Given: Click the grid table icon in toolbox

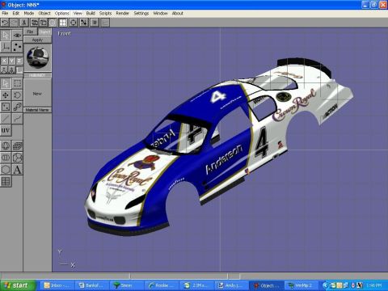Looking at the screenshot, I should click(6, 181).
